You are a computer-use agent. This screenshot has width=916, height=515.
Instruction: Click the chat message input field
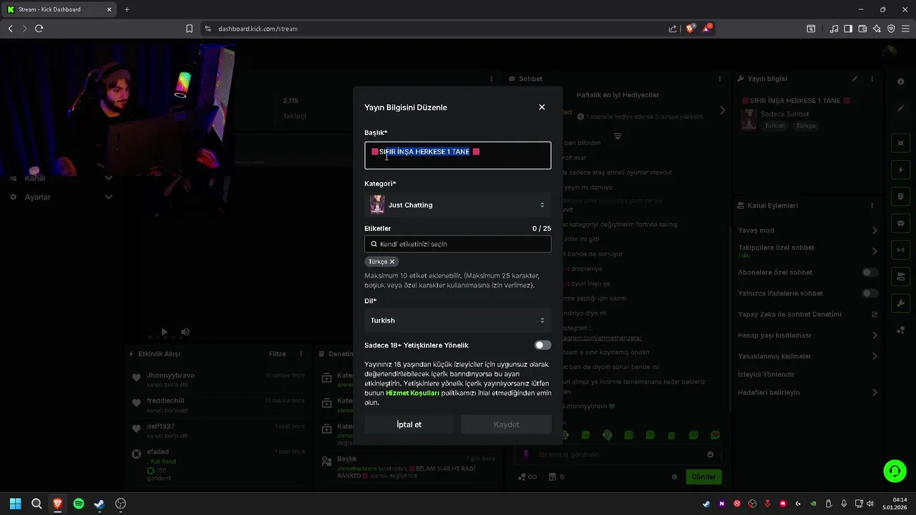(618, 454)
